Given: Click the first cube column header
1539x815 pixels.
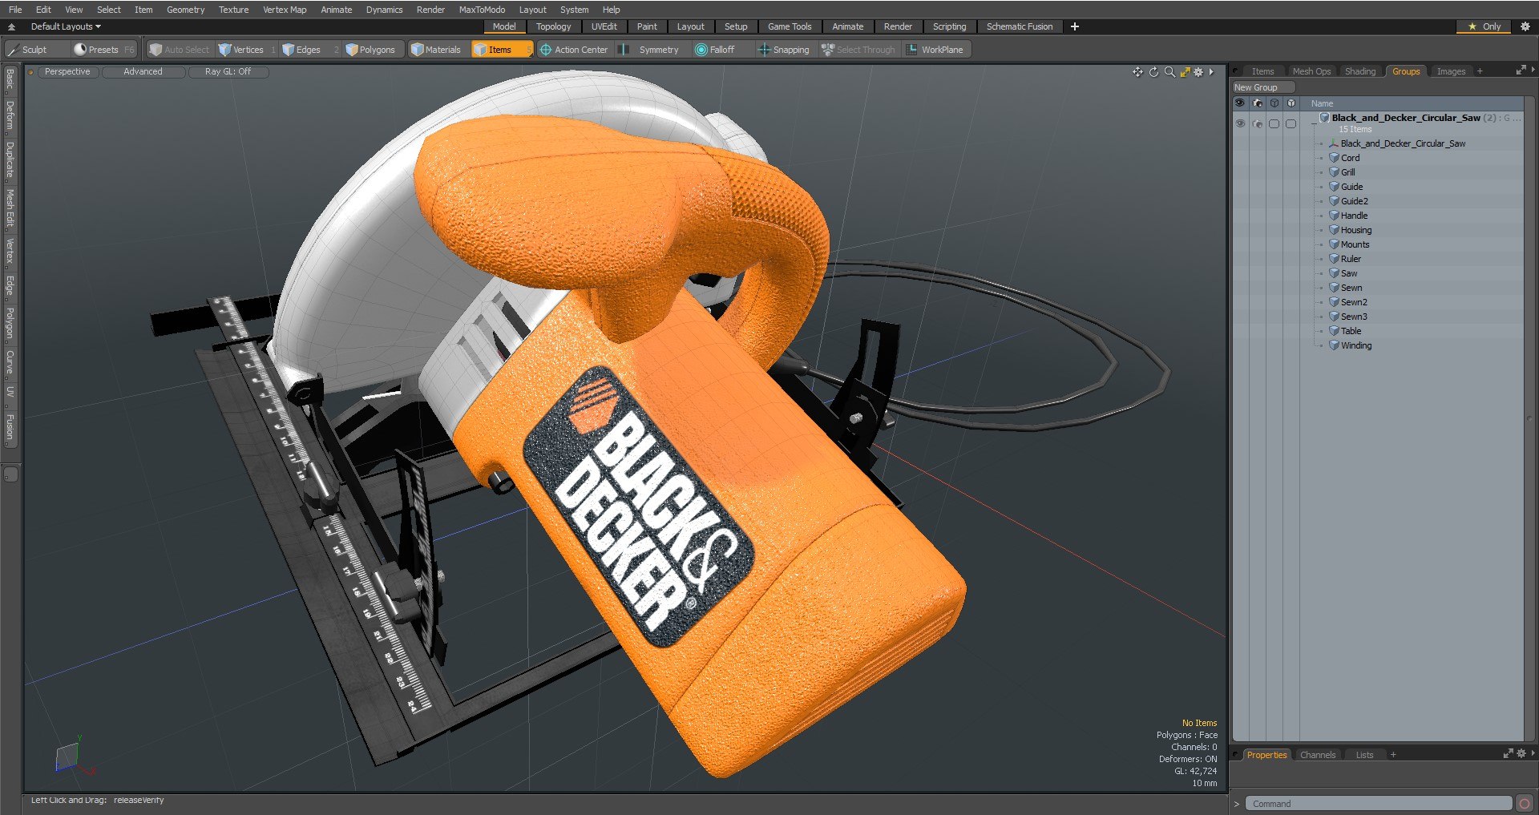Looking at the screenshot, I should point(1274,103).
